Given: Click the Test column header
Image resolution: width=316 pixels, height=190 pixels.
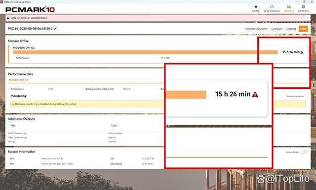Looking at the screenshot, I should coord(13,125).
